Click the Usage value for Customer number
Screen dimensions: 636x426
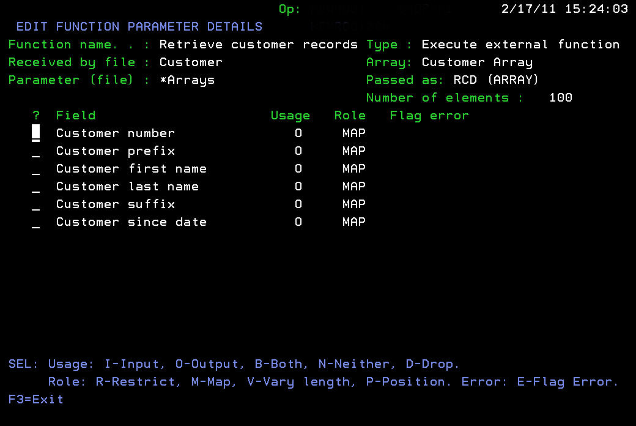coord(298,133)
